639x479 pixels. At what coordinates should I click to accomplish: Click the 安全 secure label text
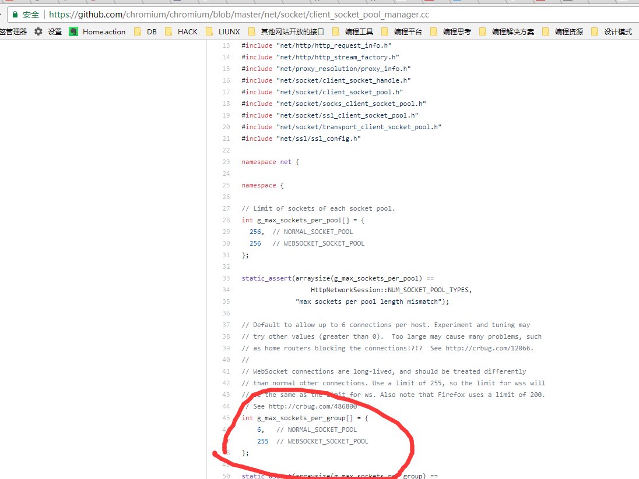(x=31, y=15)
